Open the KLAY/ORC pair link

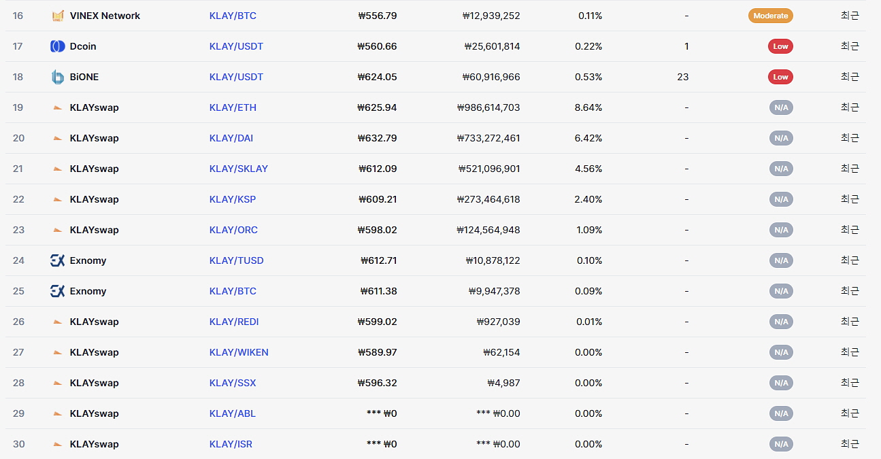[233, 230]
